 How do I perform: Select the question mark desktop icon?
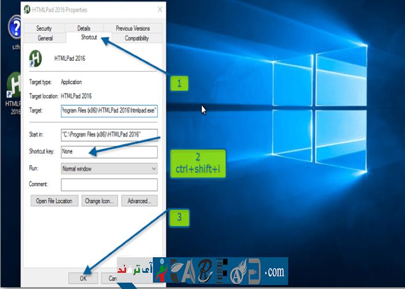pyautogui.click(x=14, y=27)
